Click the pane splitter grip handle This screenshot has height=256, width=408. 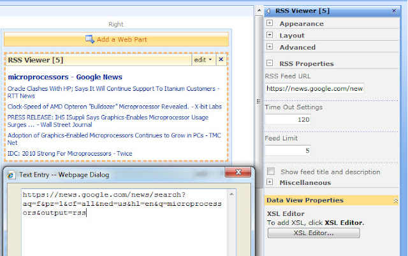point(258,102)
